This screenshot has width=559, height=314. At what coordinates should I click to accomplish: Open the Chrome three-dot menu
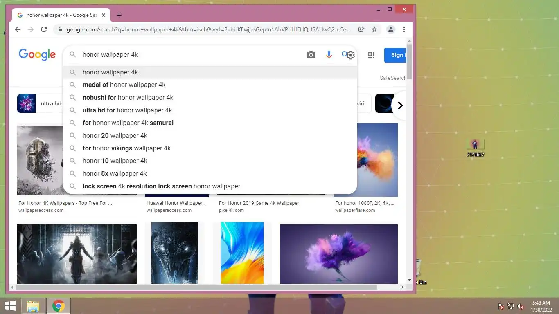[404, 29]
